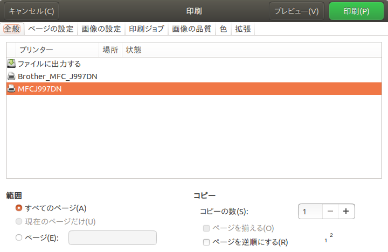Switch to the 全般 tab
Image resolution: width=388 pixels, height=252 pixels.
pyautogui.click(x=12, y=29)
